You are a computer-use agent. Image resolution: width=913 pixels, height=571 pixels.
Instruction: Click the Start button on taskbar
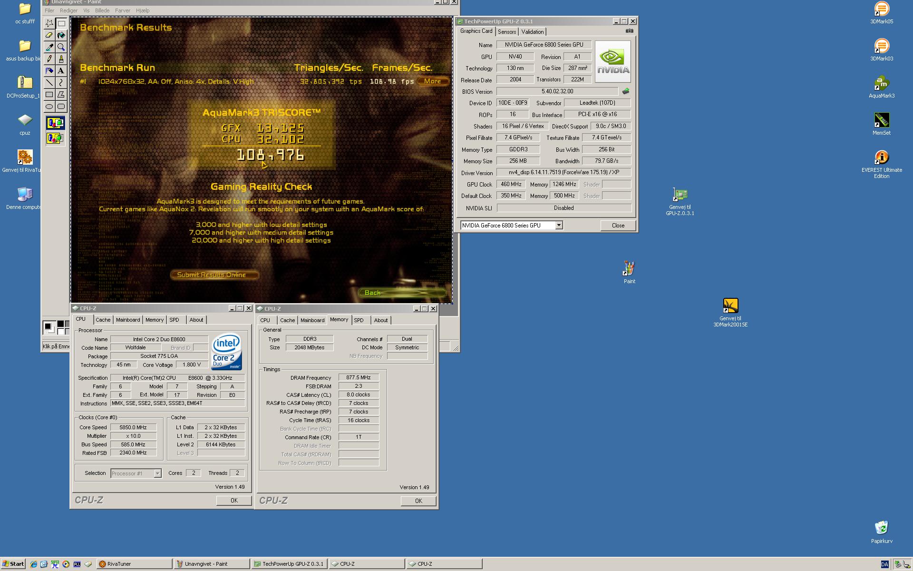(x=13, y=564)
